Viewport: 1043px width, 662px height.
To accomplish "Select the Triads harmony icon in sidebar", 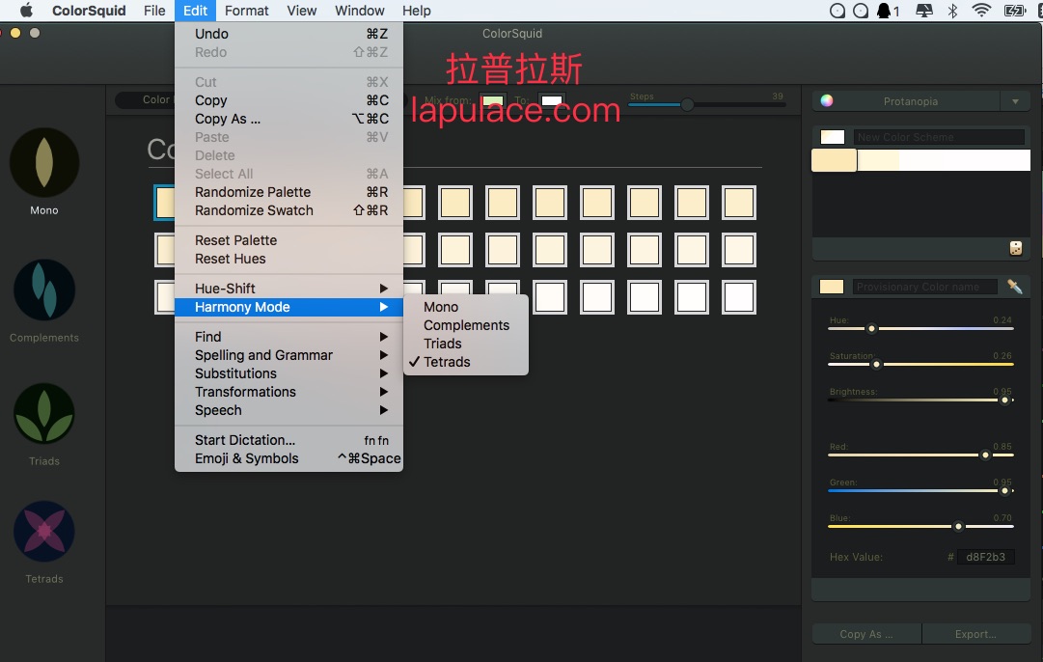I will pyautogui.click(x=44, y=413).
